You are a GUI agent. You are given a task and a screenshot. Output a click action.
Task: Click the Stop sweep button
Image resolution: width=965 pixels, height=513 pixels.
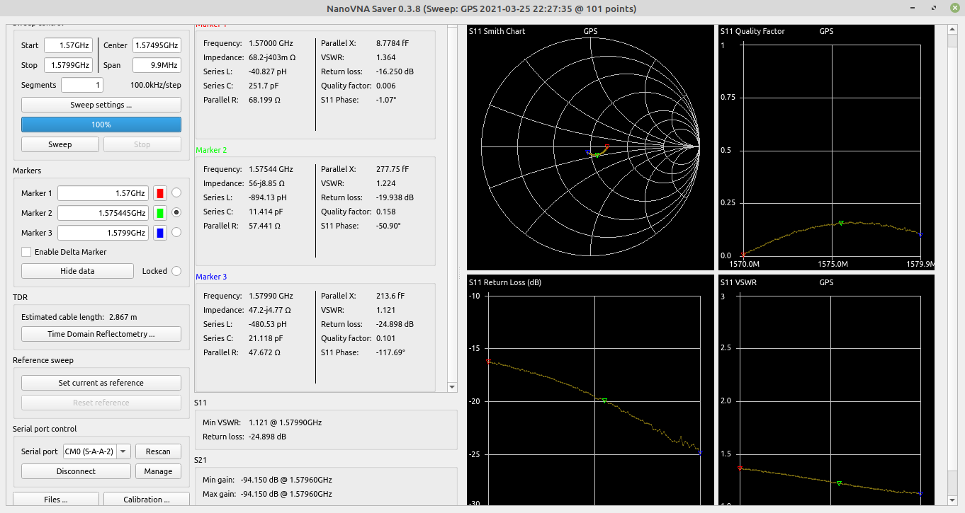tap(142, 144)
